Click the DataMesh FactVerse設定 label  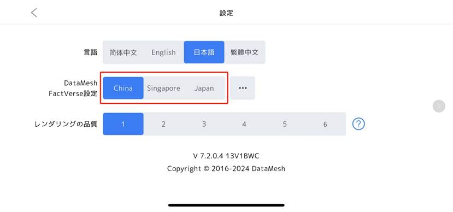pyautogui.click(x=73, y=88)
